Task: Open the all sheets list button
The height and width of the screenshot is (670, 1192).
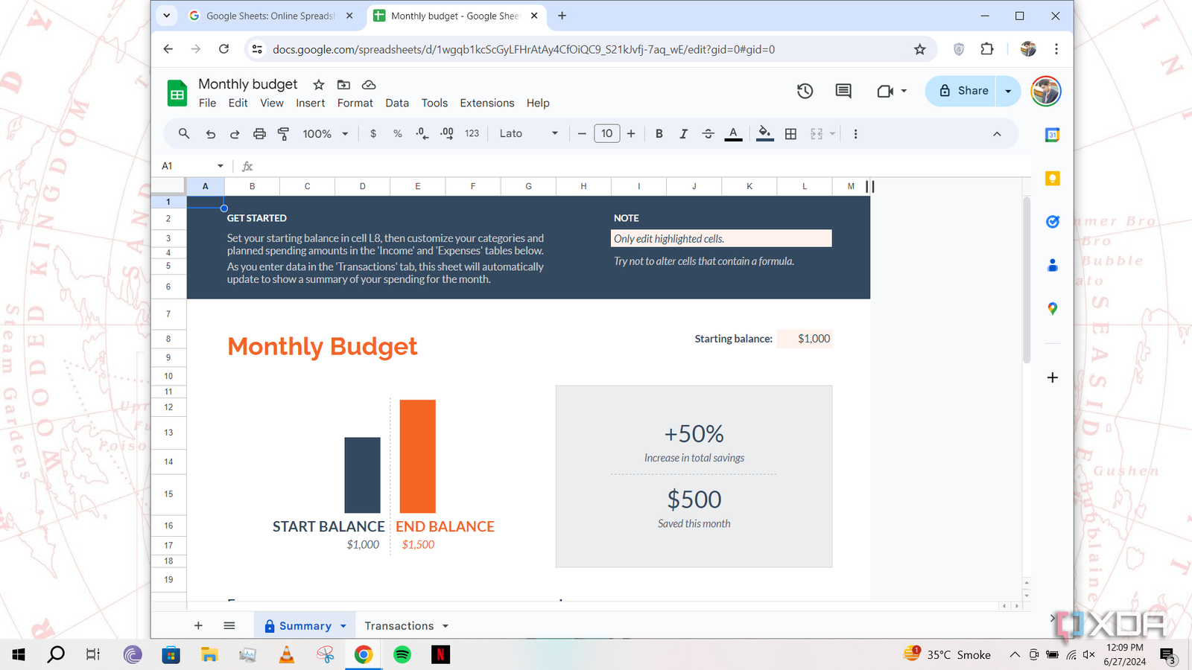Action: pyautogui.click(x=229, y=626)
